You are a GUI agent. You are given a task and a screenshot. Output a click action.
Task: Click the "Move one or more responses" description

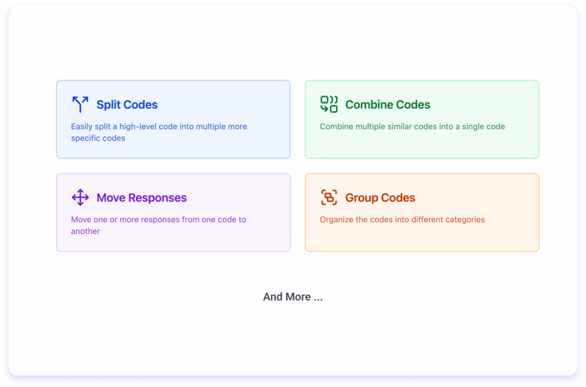159,220
